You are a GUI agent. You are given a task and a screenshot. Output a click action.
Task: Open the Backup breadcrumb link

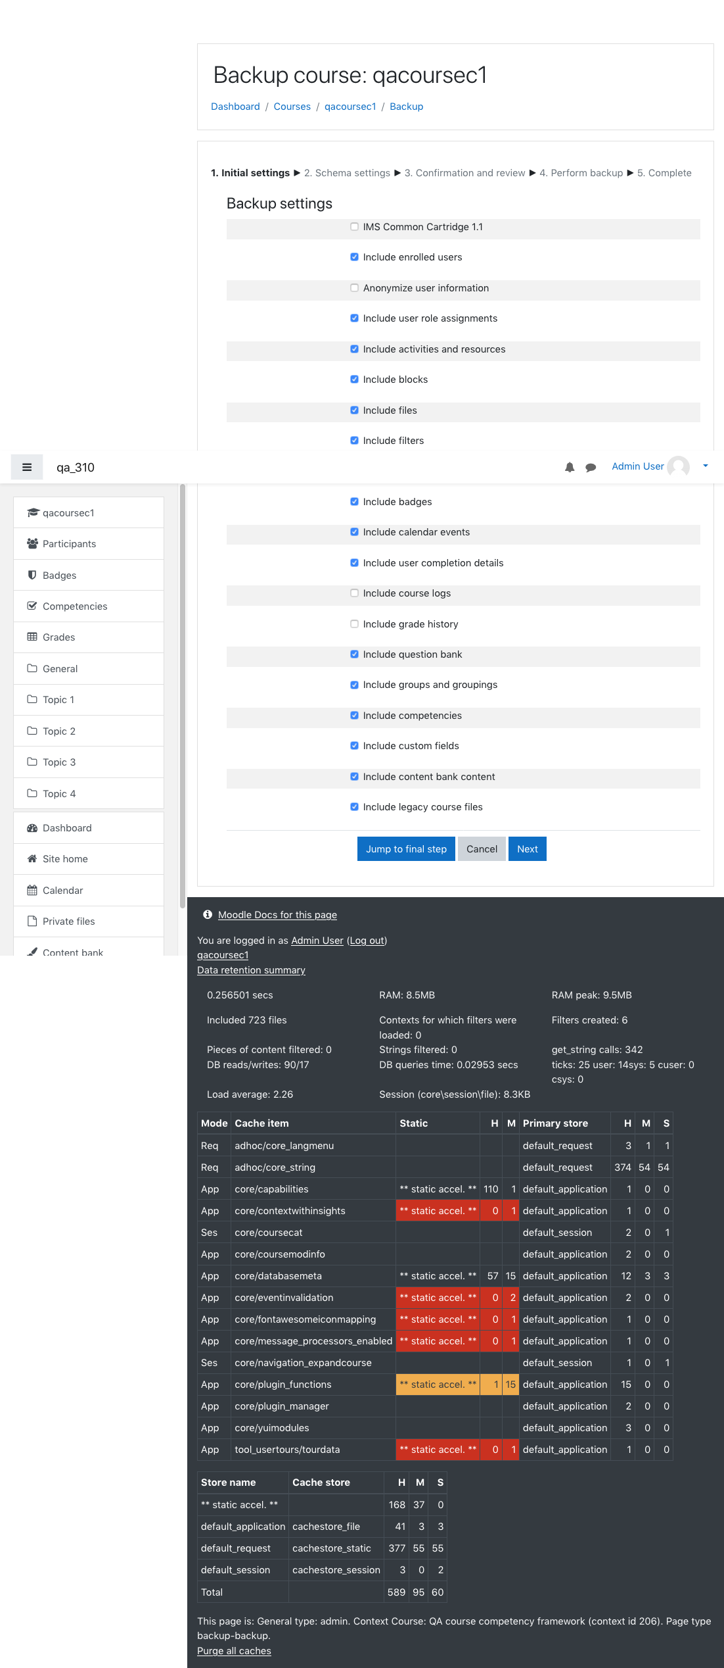(407, 107)
